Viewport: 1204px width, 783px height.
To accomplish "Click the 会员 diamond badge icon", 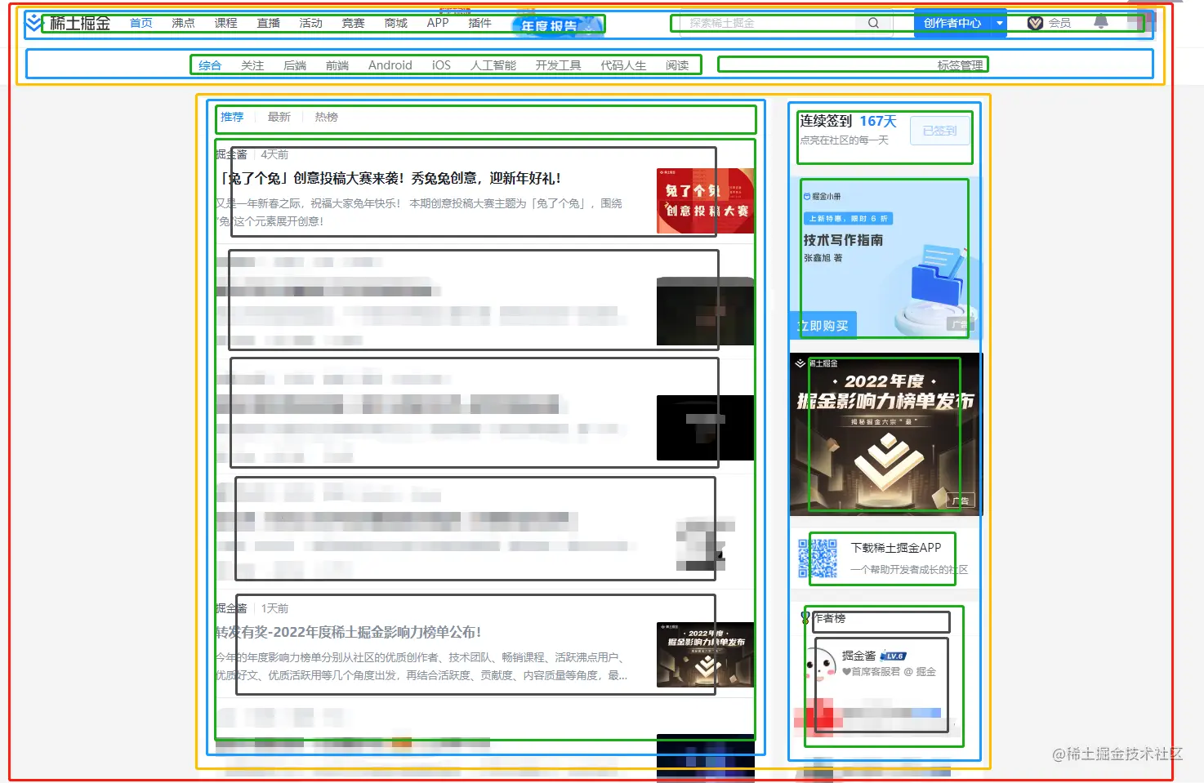I will pos(1035,23).
